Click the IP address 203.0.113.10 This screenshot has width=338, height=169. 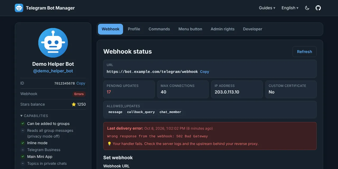coord(227,92)
